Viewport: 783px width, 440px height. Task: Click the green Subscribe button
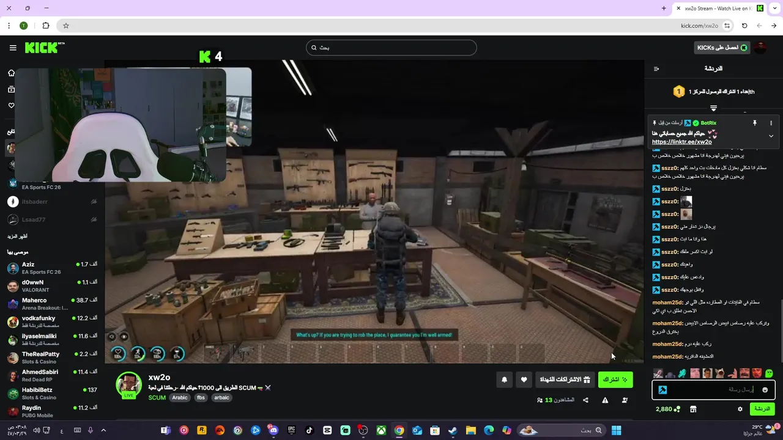[x=615, y=380]
